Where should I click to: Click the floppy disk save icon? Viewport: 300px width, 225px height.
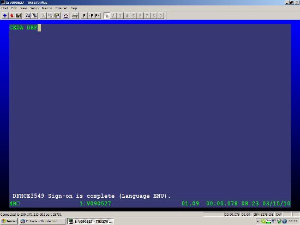tap(19, 16)
